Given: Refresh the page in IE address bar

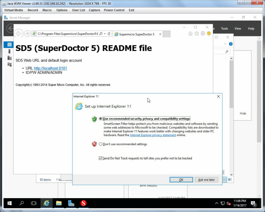Looking at the screenshot, I should tap(109, 34).
